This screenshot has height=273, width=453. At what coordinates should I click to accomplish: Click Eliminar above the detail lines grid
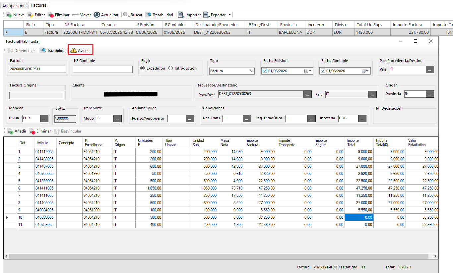tap(40, 131)
